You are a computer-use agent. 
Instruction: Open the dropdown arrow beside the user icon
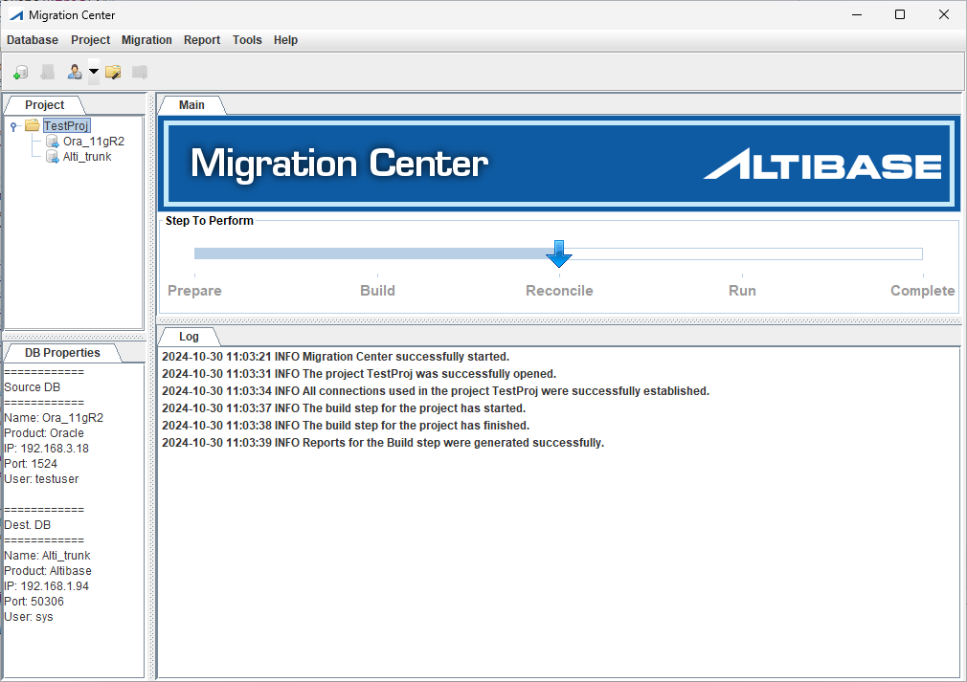93,72
